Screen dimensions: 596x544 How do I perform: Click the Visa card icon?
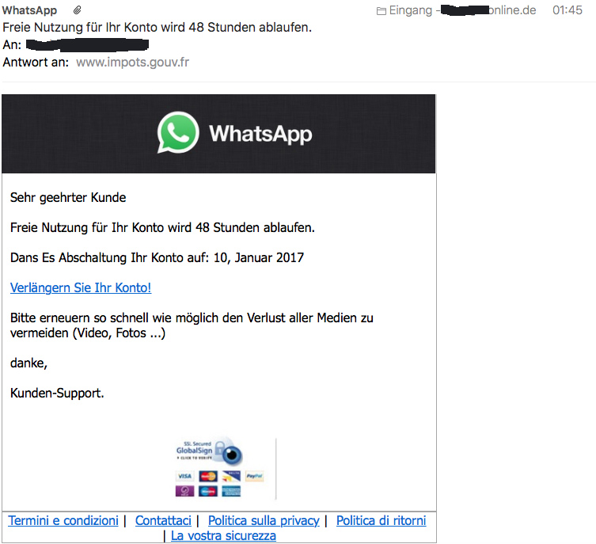184,476
